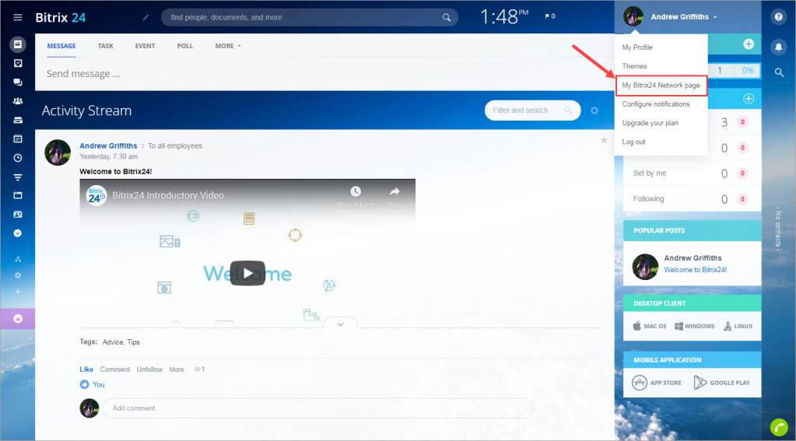Toggle the favorite star on post

(604, 140)
